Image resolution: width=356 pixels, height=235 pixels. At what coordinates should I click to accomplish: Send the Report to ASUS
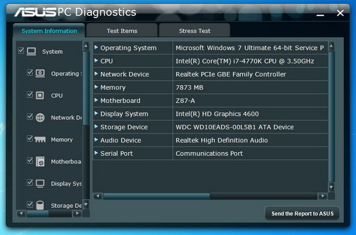302,214
